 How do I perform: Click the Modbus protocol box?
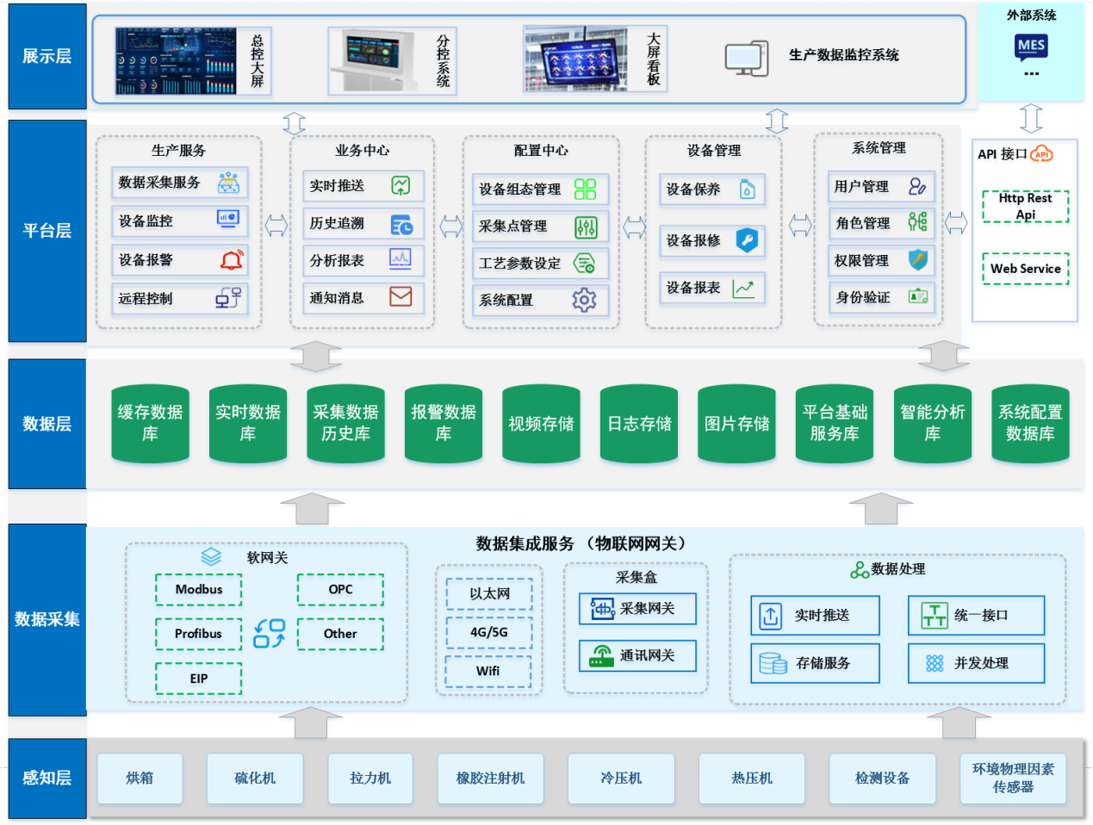[x=199, y=590]
